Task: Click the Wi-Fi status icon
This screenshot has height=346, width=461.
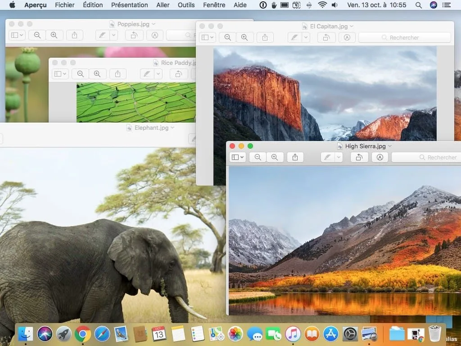Action: point(322,5)
